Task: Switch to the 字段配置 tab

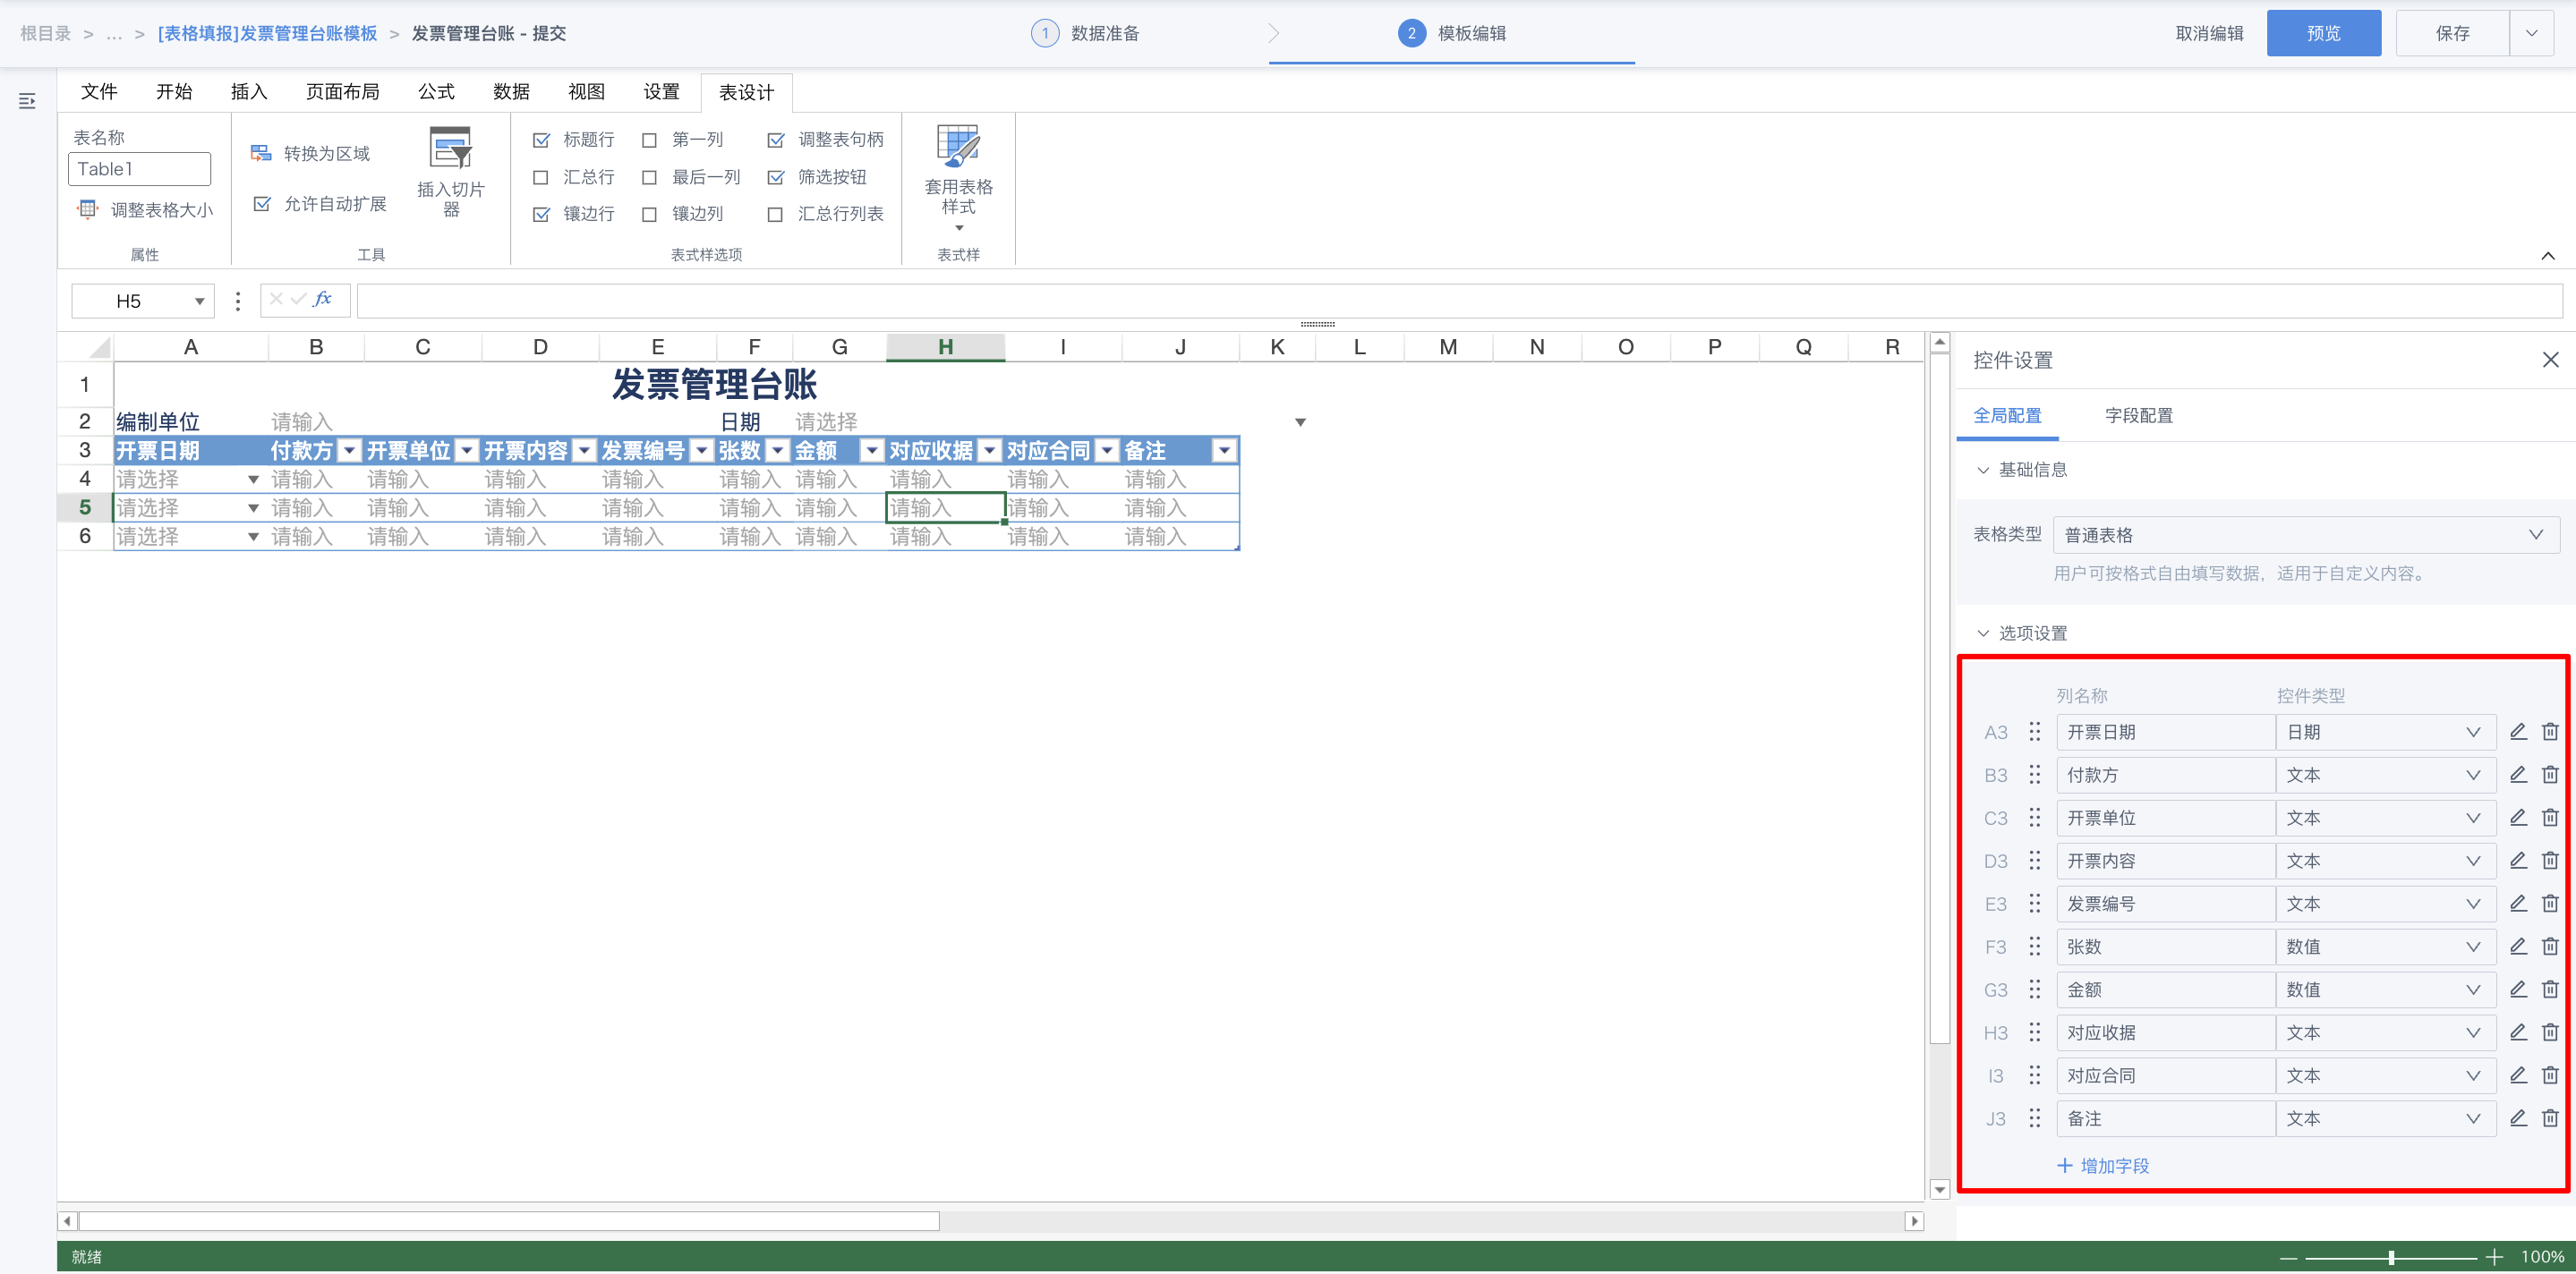Action: 2138,416
